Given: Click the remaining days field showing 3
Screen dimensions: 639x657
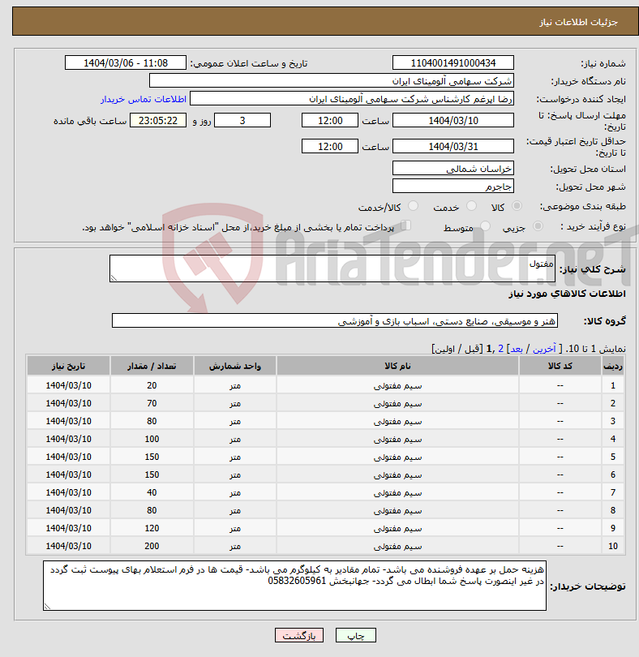Looking at the screenshot, I should pos(242,120).
